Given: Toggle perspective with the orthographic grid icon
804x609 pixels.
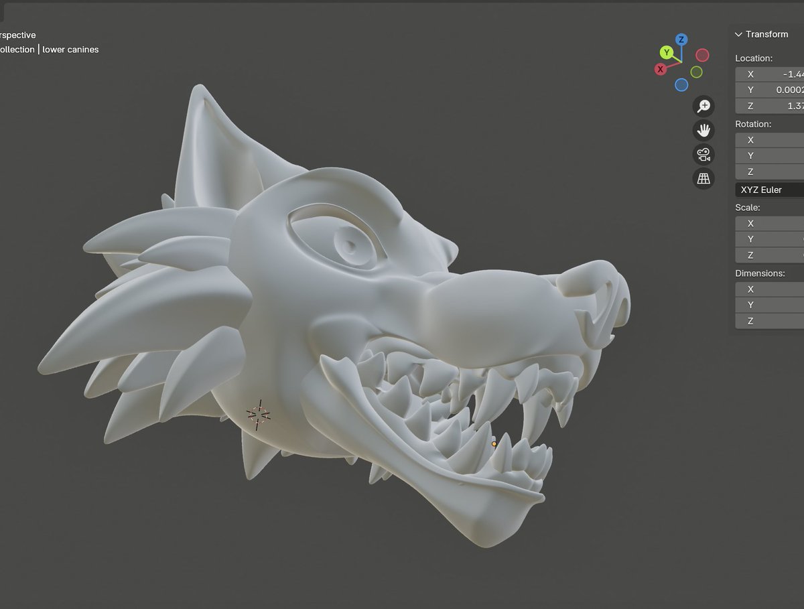Looking at the screenshot, I should [x=702, y=178].
